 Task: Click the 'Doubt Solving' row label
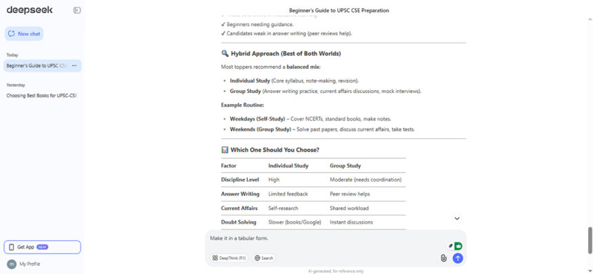(239, 222)
